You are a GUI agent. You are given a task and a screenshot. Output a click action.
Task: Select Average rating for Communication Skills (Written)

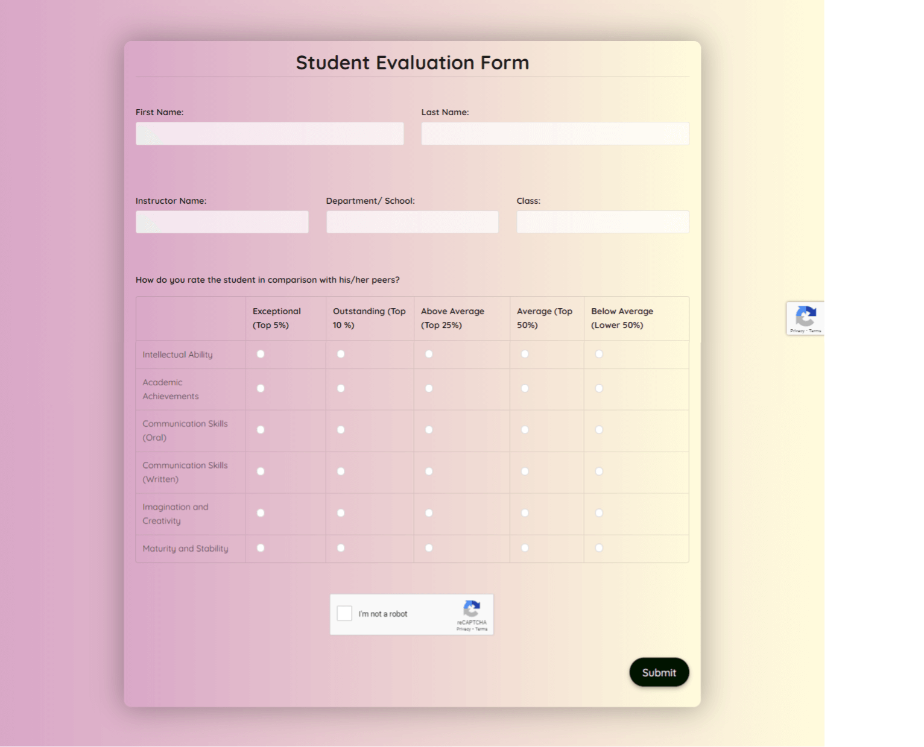525,471
